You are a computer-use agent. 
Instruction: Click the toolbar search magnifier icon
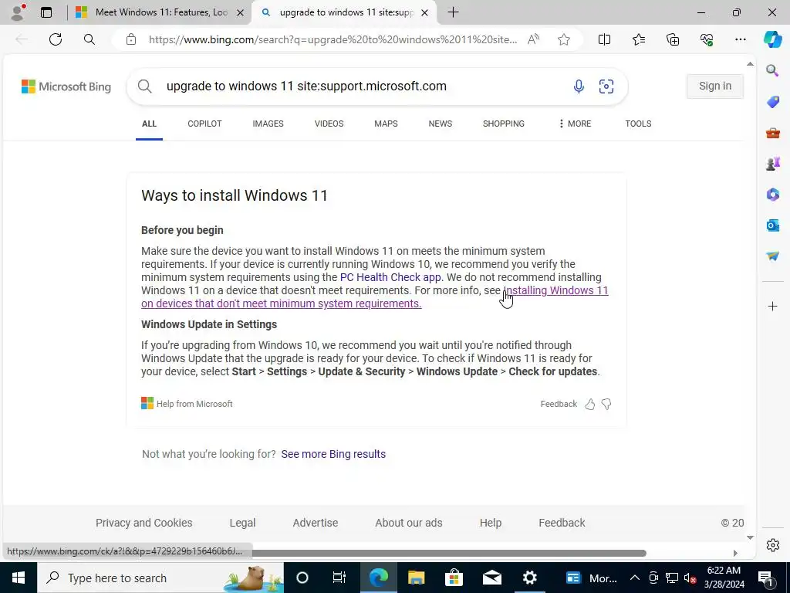pyautogui.click(x=89, y=39)
